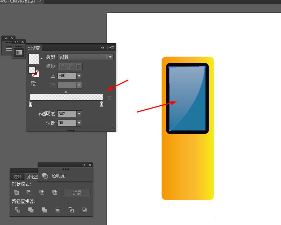Expand the stroke dock panel double arrows
Viewport: 281px width, 225px height.
[x=6, y=38]
